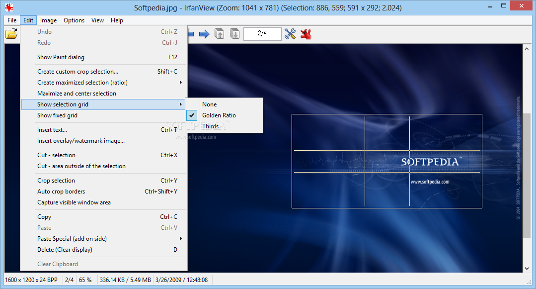Choose Delete (Clear display) entry
536x289 pixels.
pyautogui.click(x=104, y=250)
